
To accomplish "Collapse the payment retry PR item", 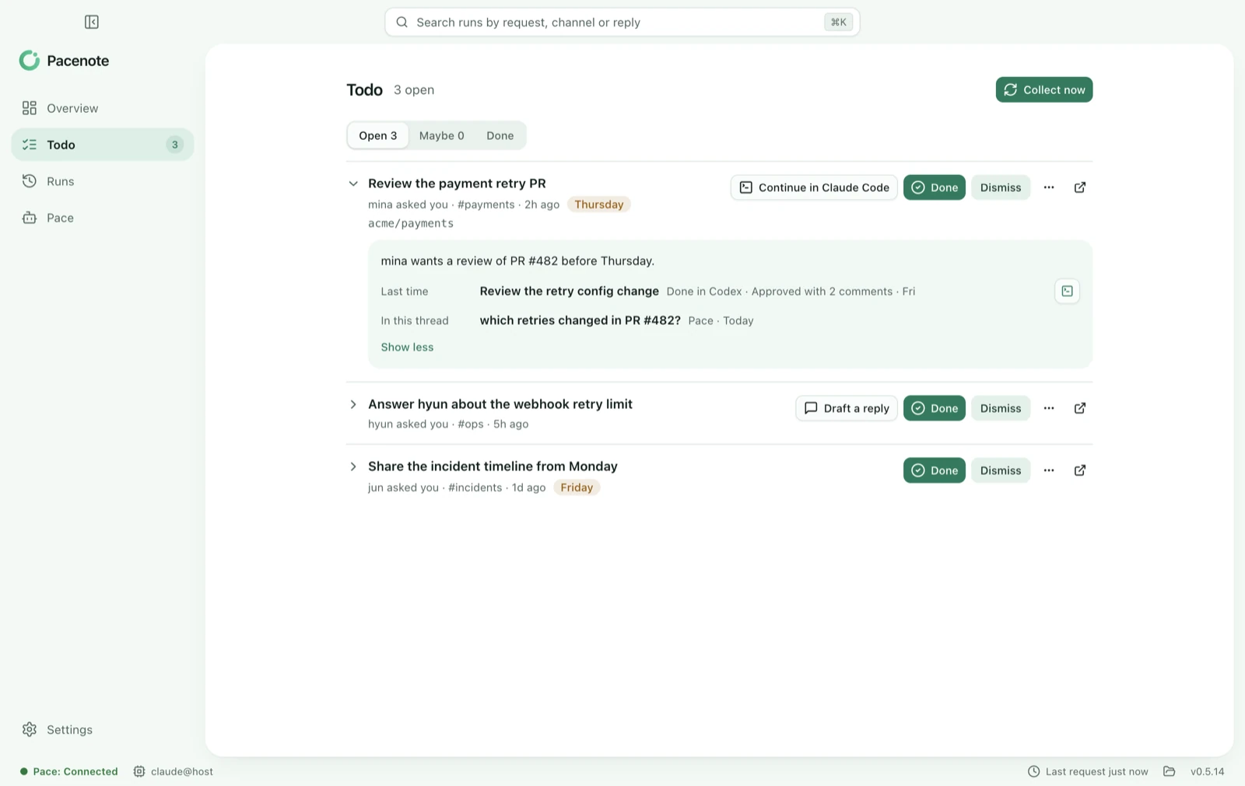I will click(353, 183).
